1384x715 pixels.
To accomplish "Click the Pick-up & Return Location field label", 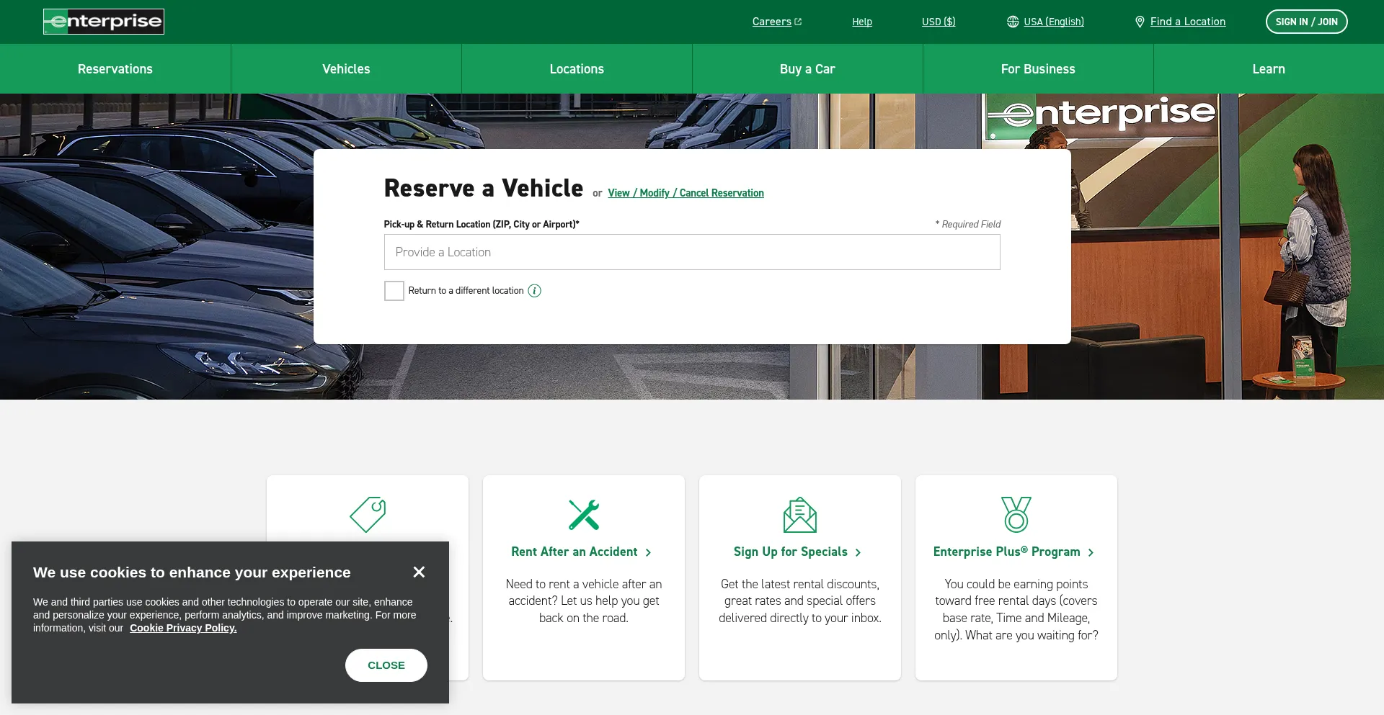I will [482, 224].
